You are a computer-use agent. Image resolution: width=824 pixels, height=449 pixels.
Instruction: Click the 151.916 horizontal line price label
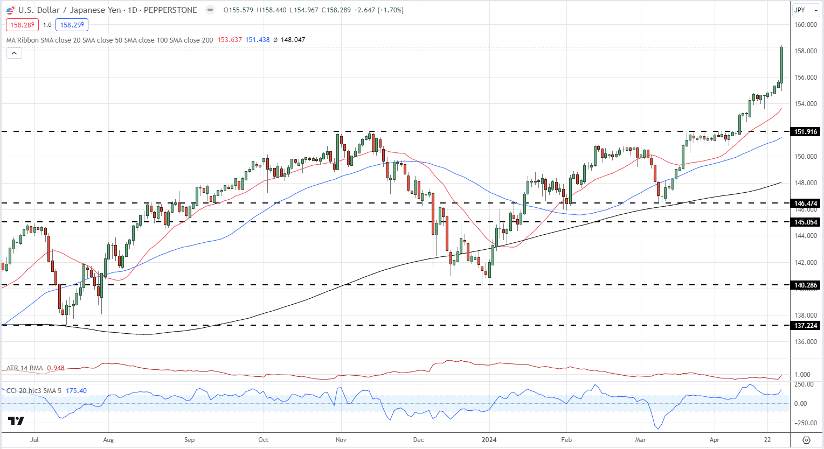(806, 131)
